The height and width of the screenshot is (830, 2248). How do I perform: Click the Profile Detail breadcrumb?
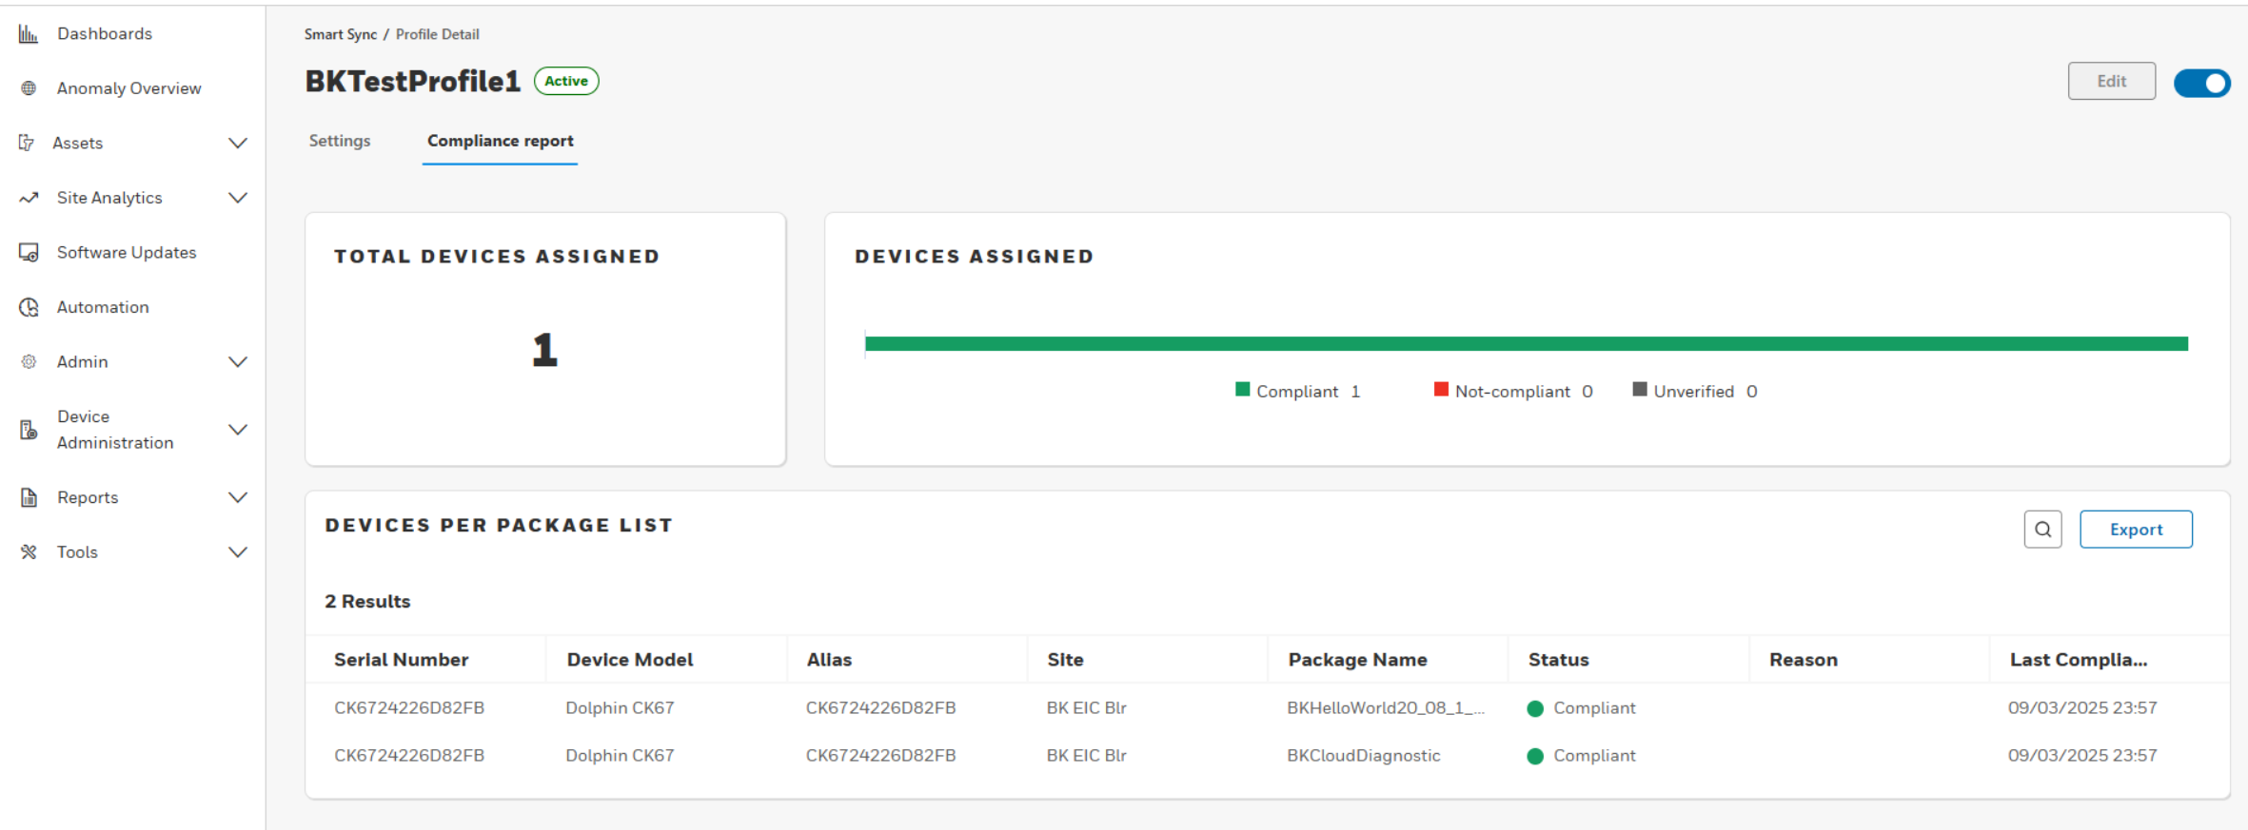438,34
